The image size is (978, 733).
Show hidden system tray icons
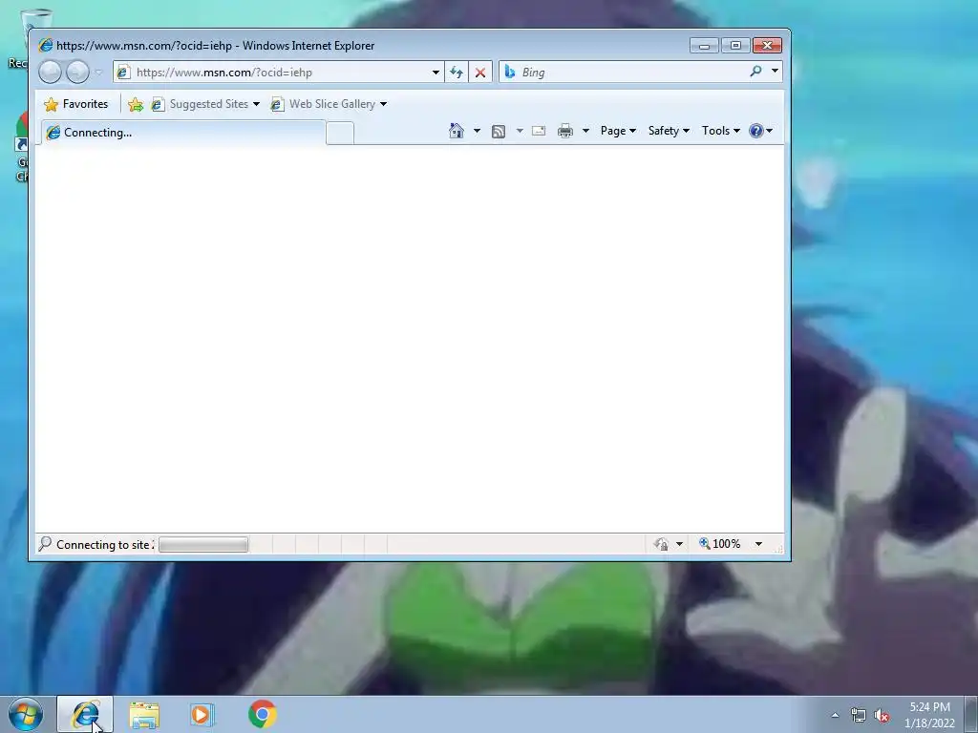[x=835, y=715]
